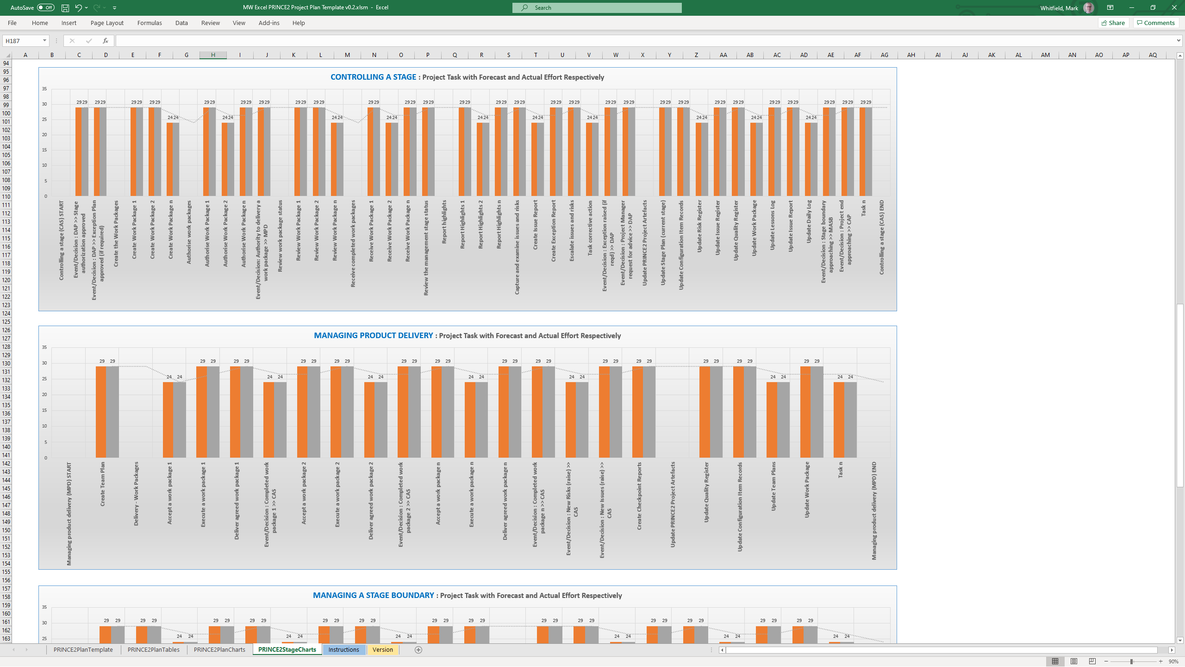Open the Comments button
The height and width of the screenshot is (667, 1185).
[x=1156, y=23]
